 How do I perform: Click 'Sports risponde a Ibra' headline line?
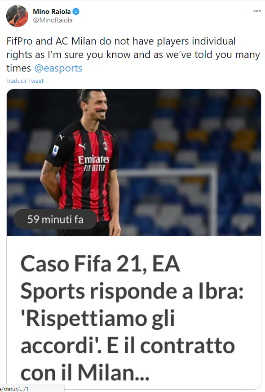(132, 291)
